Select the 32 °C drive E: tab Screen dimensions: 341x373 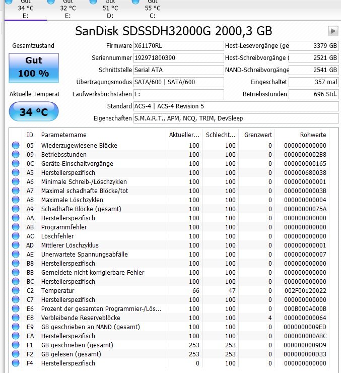(x=68, y=10)
